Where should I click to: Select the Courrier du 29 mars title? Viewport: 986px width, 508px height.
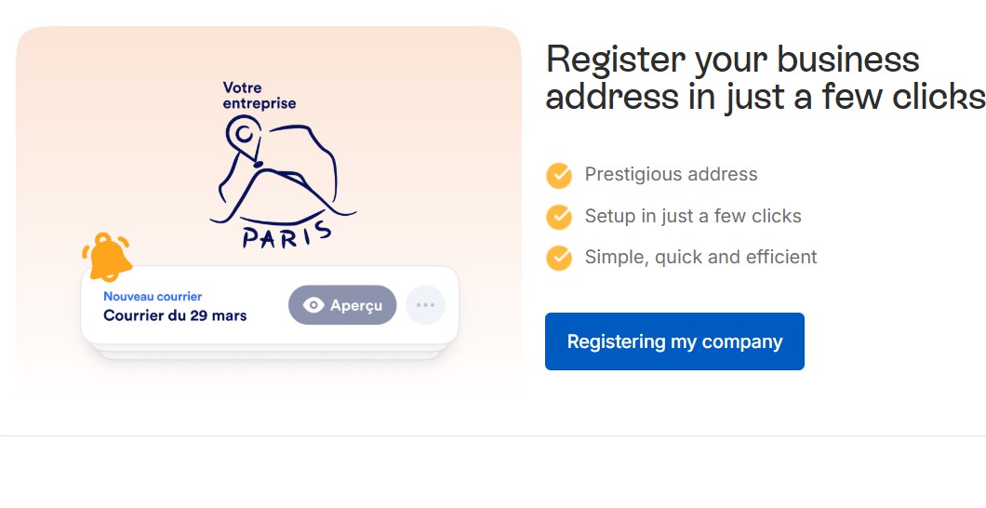click(175, 315)
